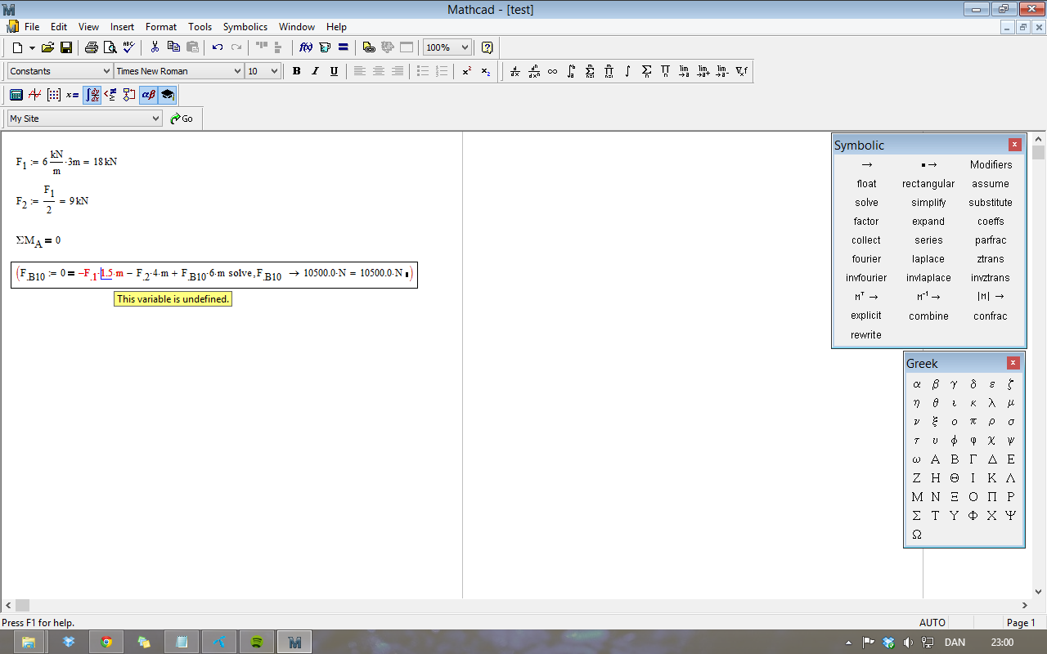
Task: Click the vertical scrollbar down arrow
Action: coord(1039,592)
